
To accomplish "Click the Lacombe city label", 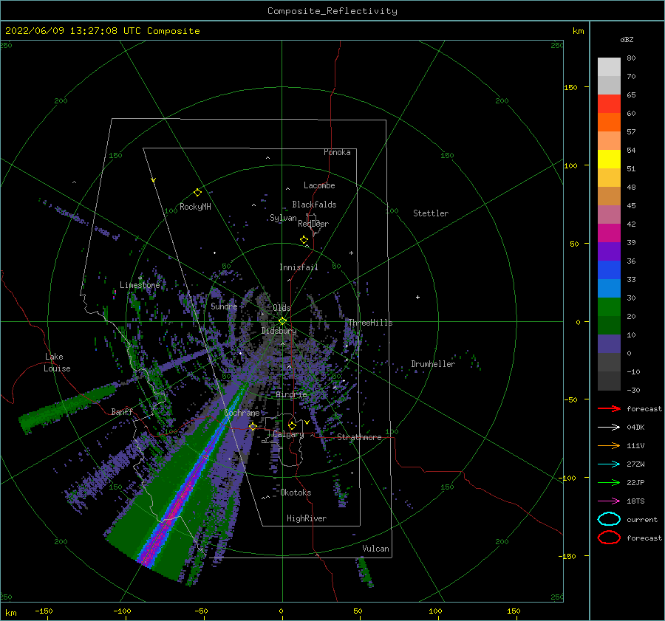I will (x=319, y=185).
